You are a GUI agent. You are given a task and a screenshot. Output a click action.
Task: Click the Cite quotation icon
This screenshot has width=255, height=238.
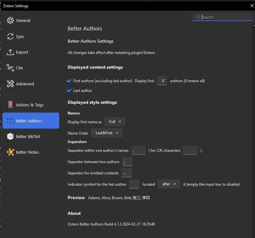[x=10, y=68]
